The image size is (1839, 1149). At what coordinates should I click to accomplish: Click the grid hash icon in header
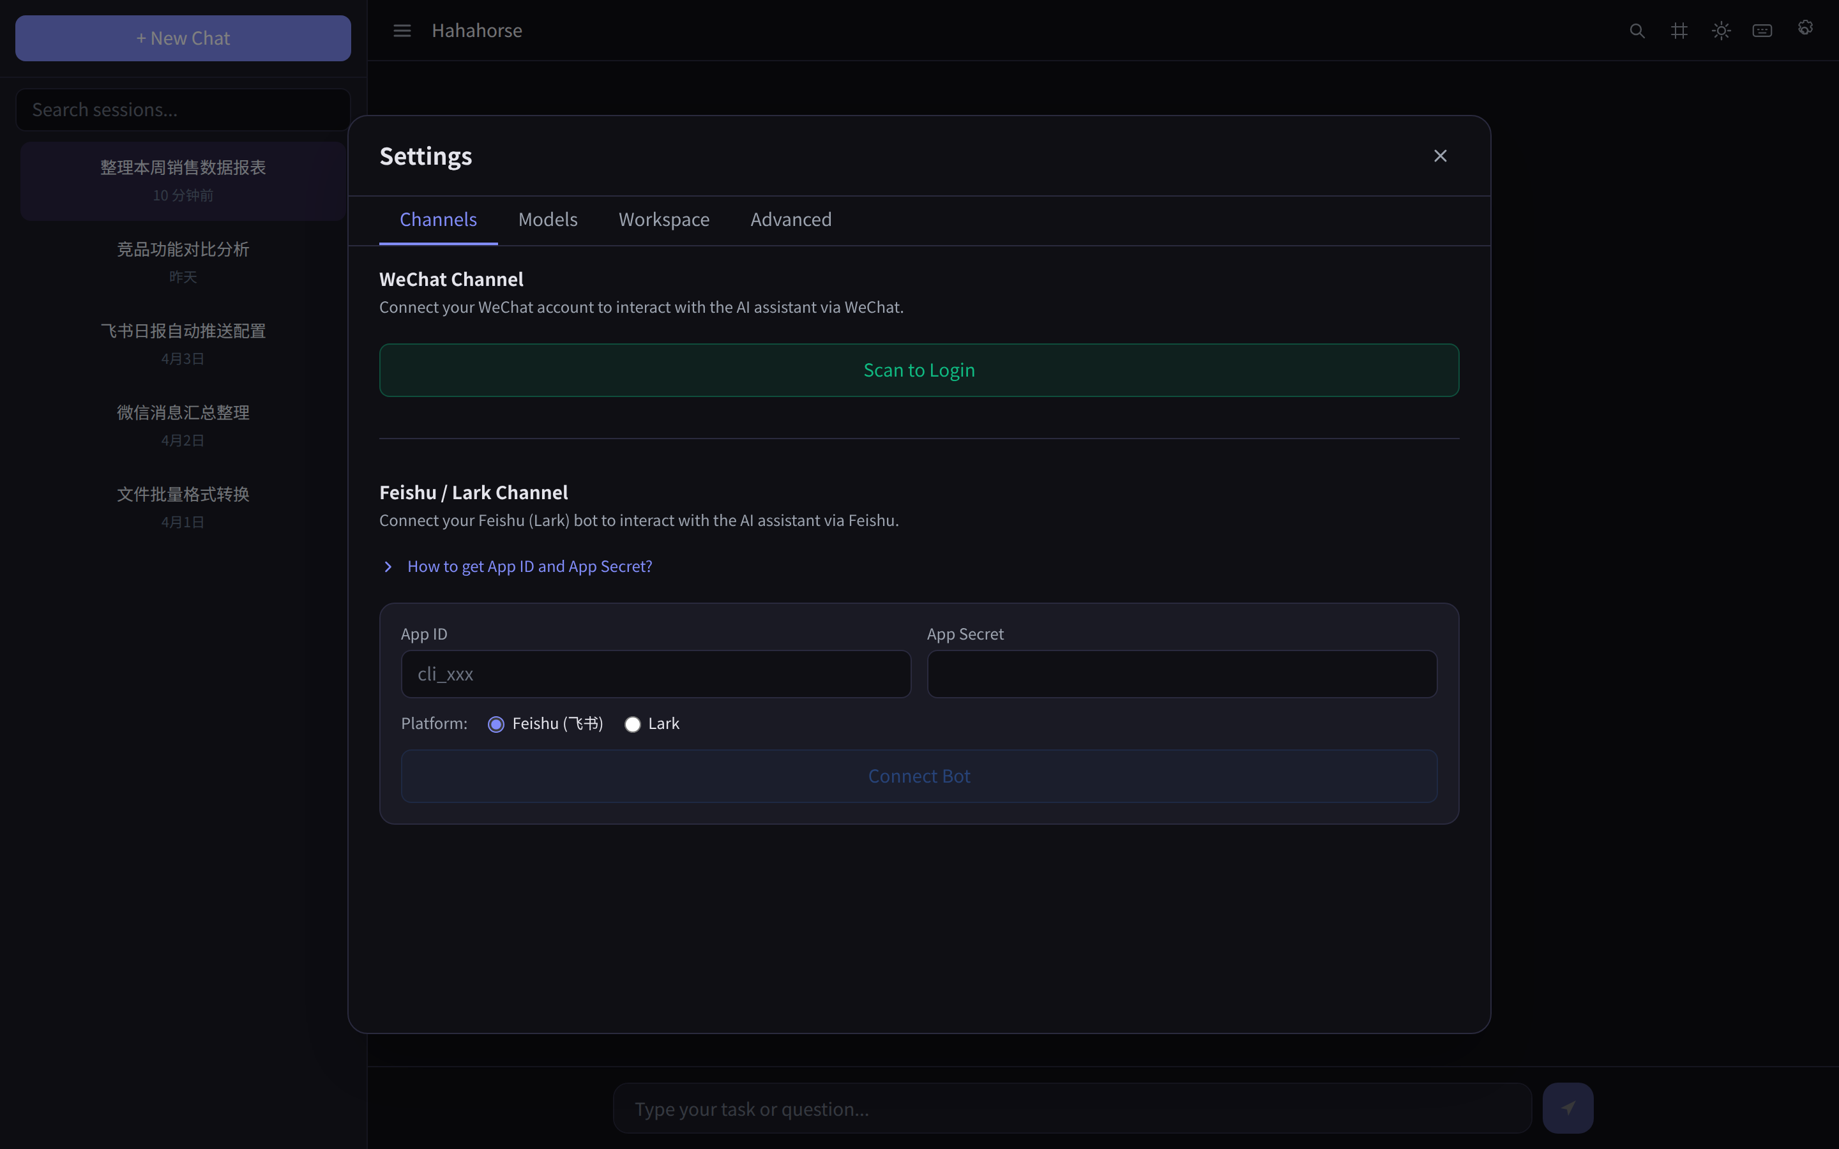tap(1679, 31)
